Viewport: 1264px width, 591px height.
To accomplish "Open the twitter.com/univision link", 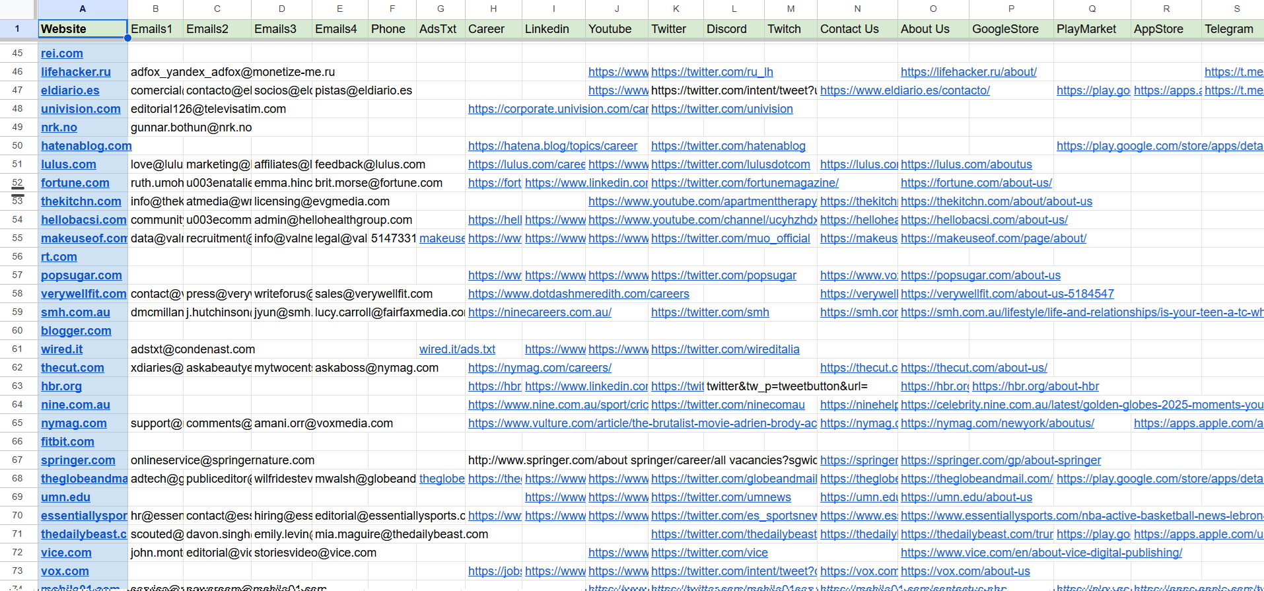I will 721,109.
